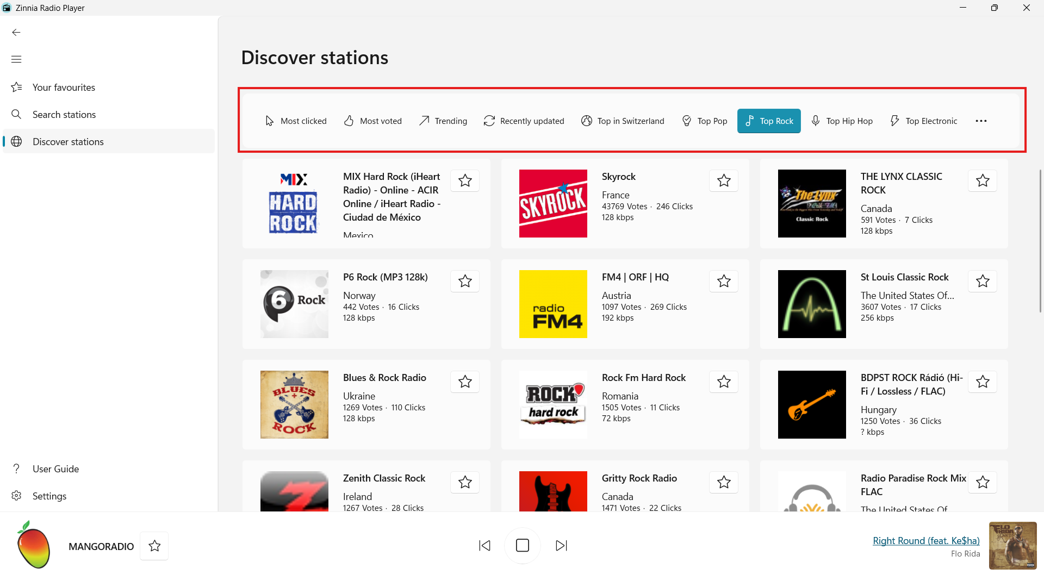Favourite St Louis Classic Rock
1044x587 pixels.
pyautogui.click(x=983, y=281)
